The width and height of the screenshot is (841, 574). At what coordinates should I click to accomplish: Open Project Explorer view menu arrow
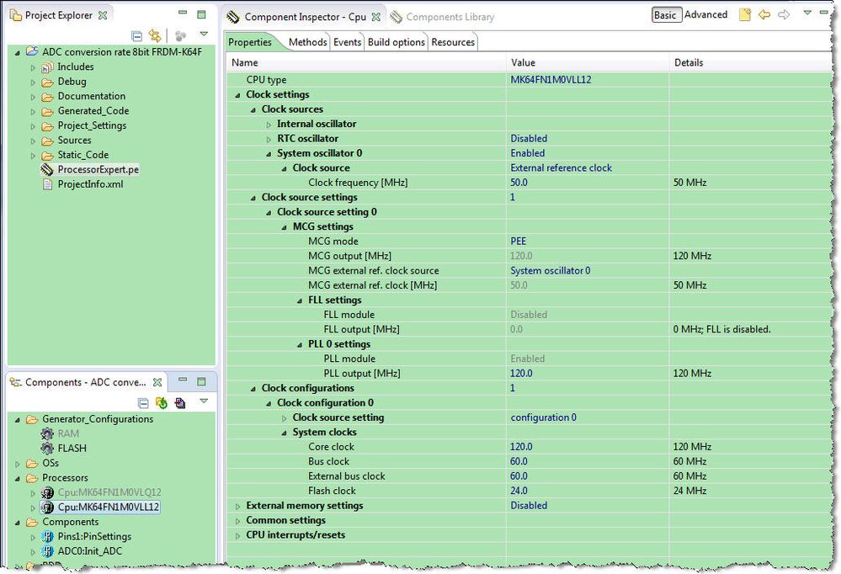coord(203,35)
